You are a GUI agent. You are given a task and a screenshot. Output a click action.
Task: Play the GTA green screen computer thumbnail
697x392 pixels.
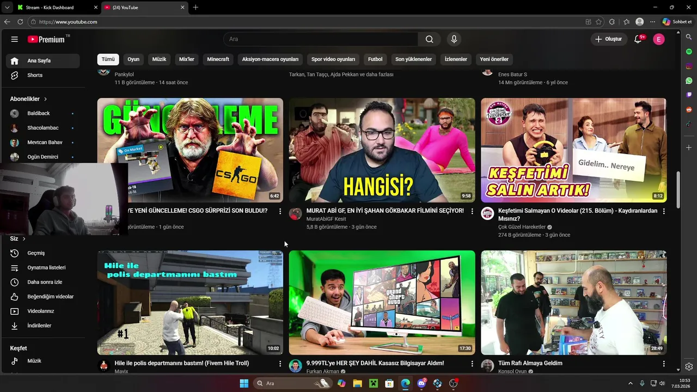382,303
